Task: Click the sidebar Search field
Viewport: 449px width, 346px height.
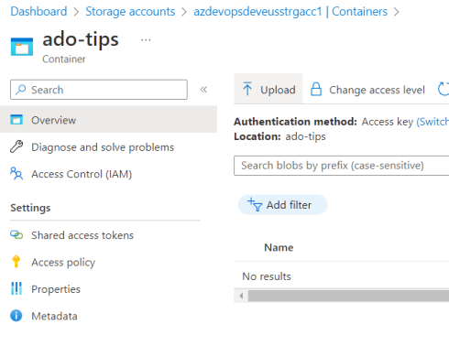Action: point(99,90)
